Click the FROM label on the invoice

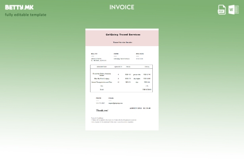(x=116, y=54)
